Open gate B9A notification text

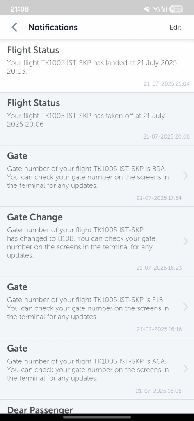point(88,177)
